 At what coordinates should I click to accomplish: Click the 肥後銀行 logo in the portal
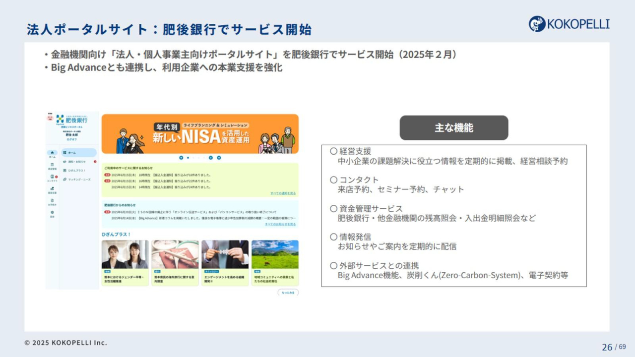(72, 119)
